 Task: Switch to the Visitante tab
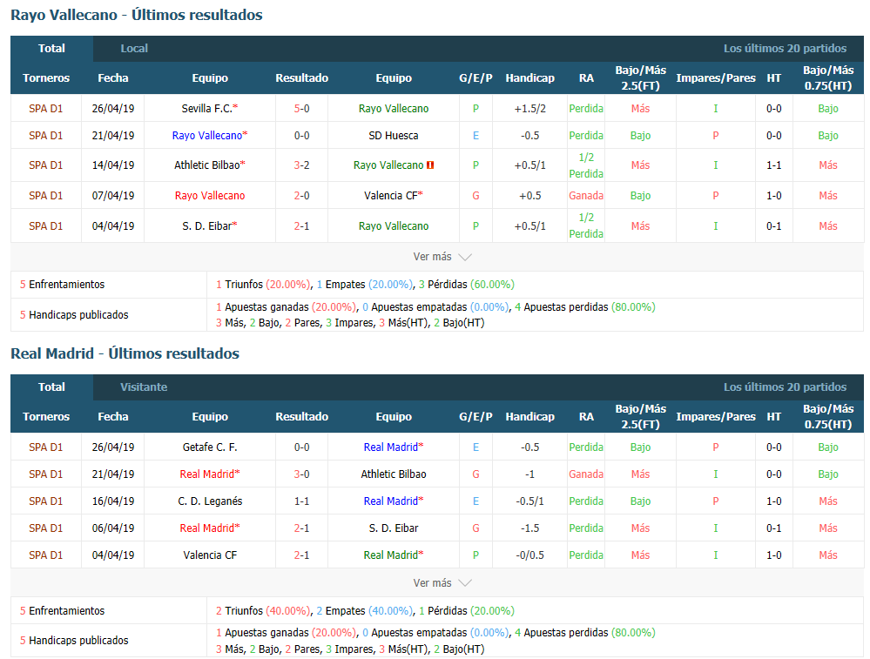[x=144, y=387]
